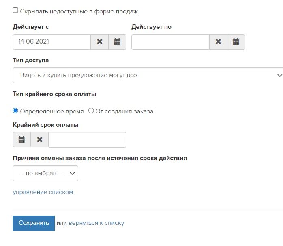
Task: Focus the 'Действует по' date input
Action: (x=170, y=42)
